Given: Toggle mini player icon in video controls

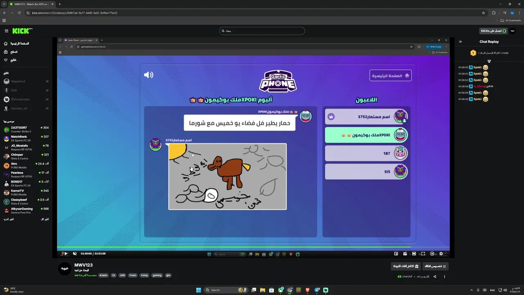Looking at the screenshot, I should pyautogui.click(x=396, y=254).
